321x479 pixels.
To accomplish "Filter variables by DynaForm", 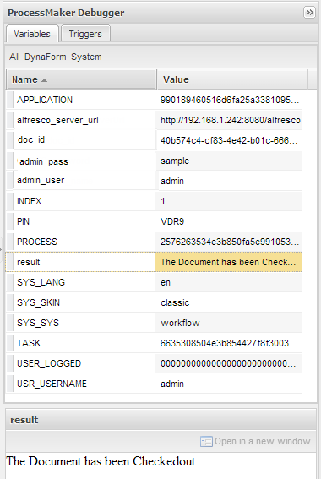I will pyautogui.click(x=46, y=57).
